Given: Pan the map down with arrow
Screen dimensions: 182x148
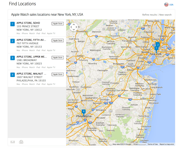Looking at the screenshot, I should (74, 30).
